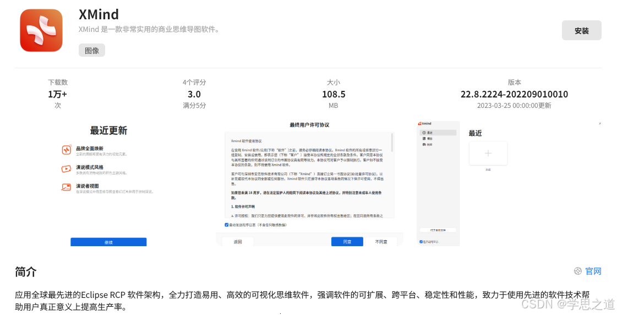Click the blue 继续 continue button
The height and width of the screenshot is (315, 617).
(108, 242)
